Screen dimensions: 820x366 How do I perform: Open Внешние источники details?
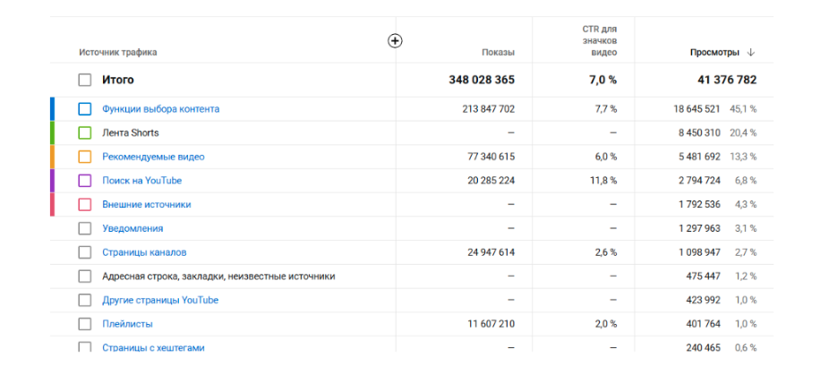tap(146, 204)
